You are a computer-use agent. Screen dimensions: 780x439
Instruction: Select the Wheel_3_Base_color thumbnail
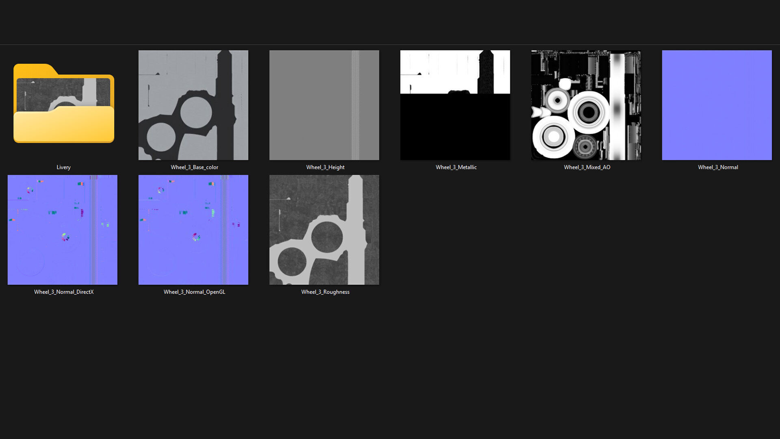(x=193, y=105)
